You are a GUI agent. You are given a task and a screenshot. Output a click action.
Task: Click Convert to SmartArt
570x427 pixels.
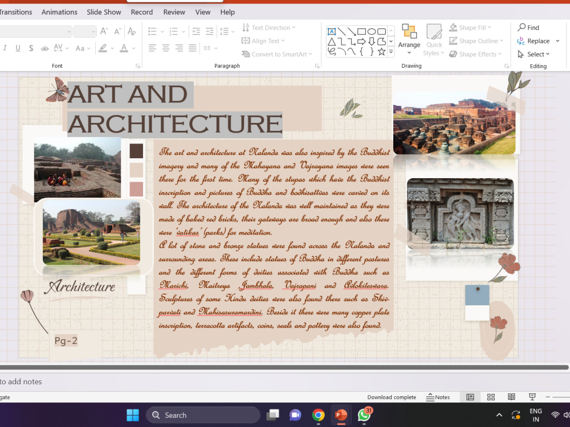pos(277,54)
